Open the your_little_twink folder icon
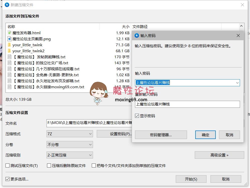250x188 pixels. [9, 45]
